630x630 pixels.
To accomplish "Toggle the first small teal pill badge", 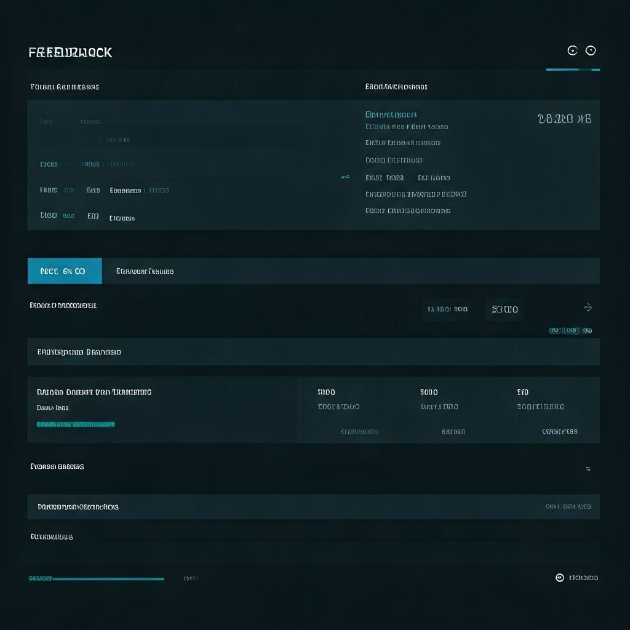I will tap(554, 330).
